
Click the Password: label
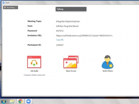point(33,31)
